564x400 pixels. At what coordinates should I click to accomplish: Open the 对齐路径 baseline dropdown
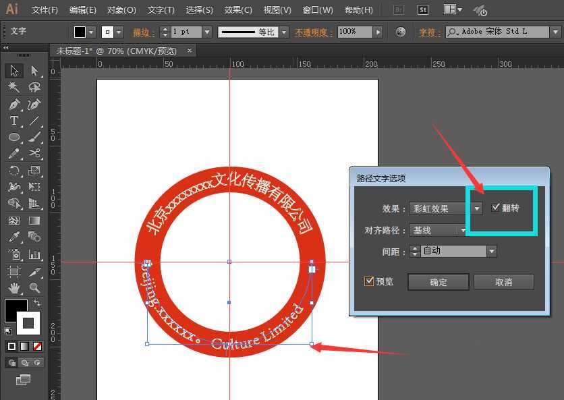(x=463, y=230)
